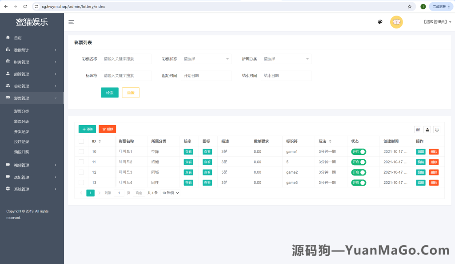Viewport: 455px width, 264px height.
Task: Click the export icon above the table
Action: coord(427,129)
